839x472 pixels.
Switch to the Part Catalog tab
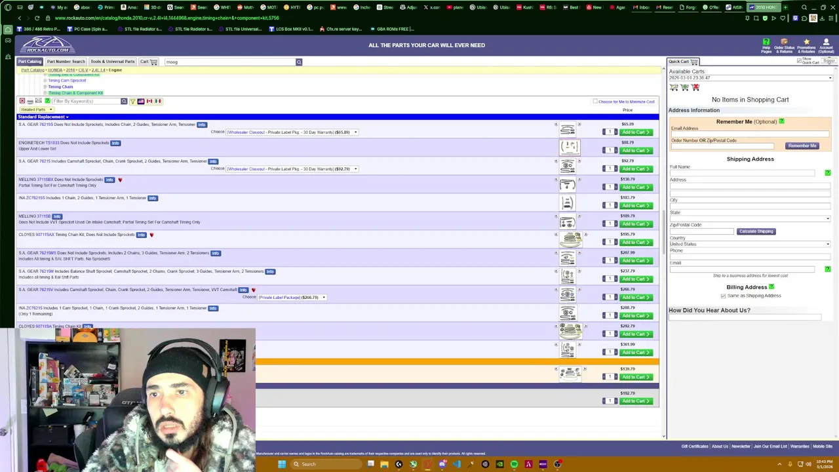29,62
